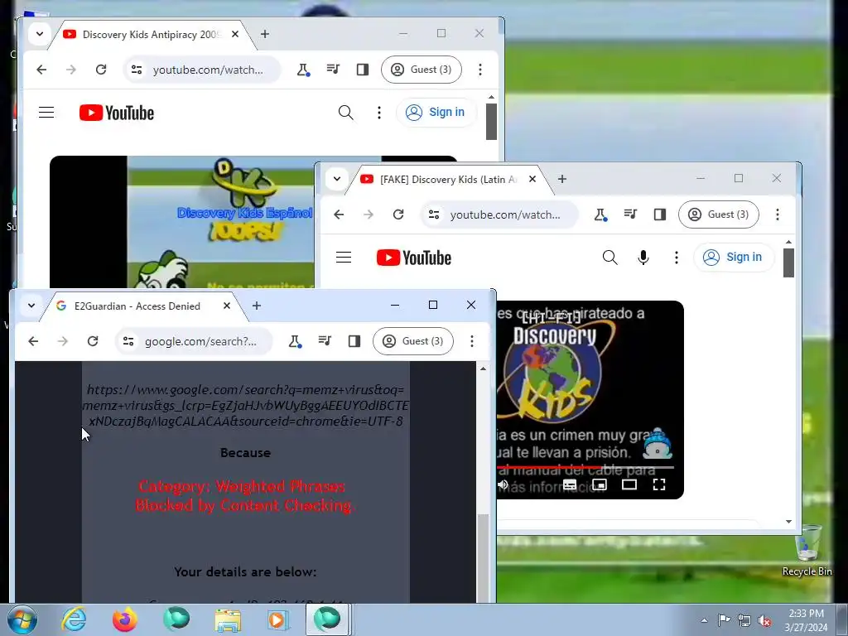Open YouTube settings dots in Antipiracy window
The width and height of the screenshot is (848, 636).
click(x=379, y=113)
